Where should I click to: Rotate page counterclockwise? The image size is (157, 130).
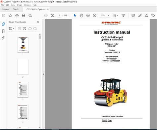coord(30,28)
